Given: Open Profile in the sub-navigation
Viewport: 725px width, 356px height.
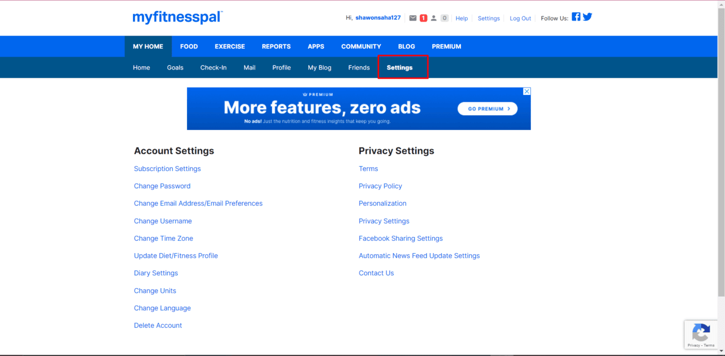Looking at the screenshot, I should click(x=282, y=67).
